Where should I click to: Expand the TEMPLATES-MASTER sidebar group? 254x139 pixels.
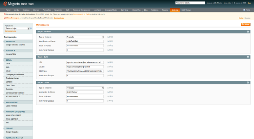point(18,138)
